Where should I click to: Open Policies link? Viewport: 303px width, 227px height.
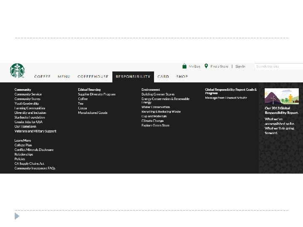pos(20,159)
